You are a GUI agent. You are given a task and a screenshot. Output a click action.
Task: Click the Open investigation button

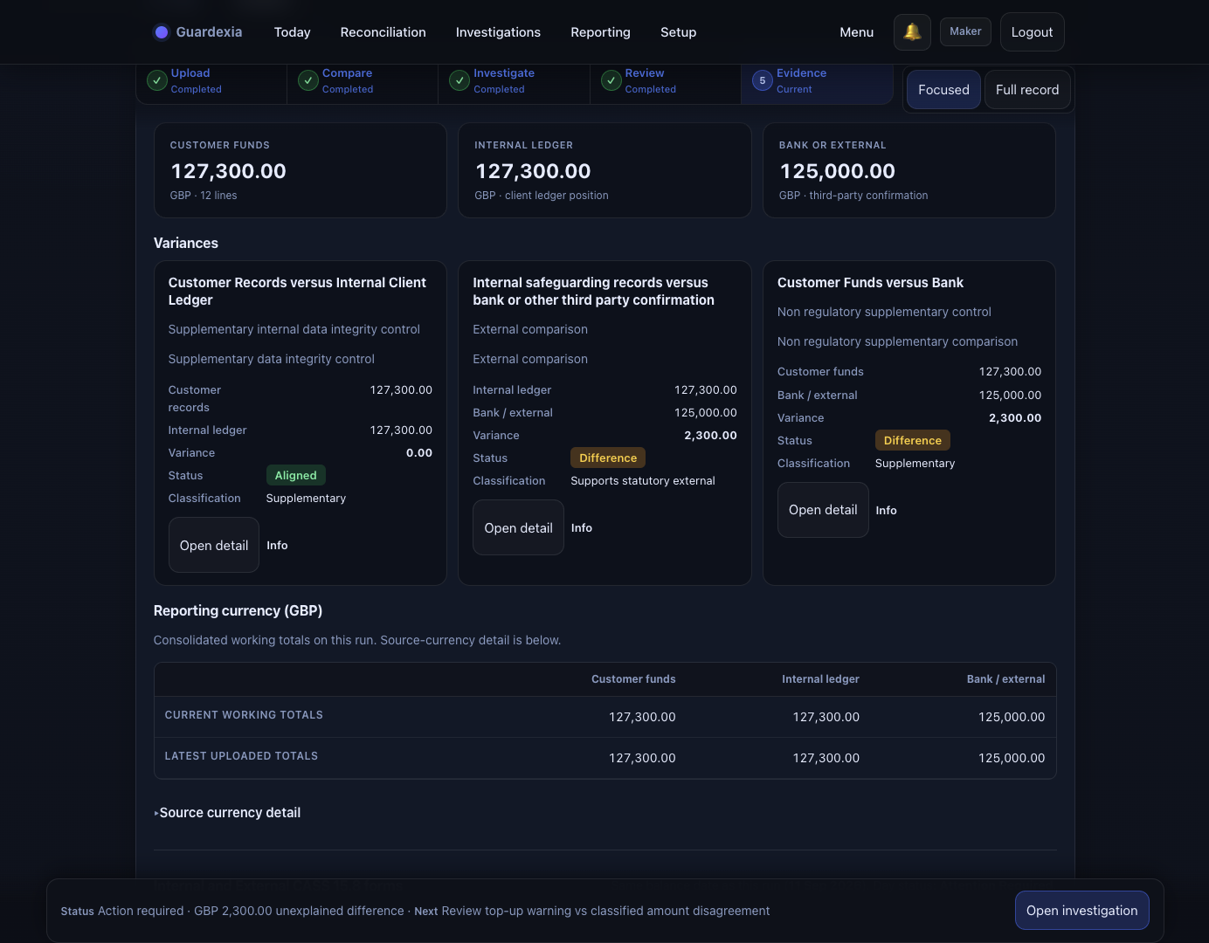1081,911
